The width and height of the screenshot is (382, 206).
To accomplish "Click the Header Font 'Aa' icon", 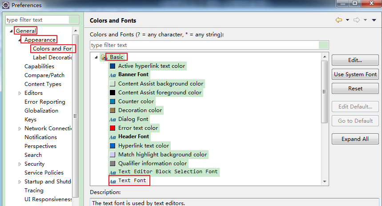I will pos(113,137).
